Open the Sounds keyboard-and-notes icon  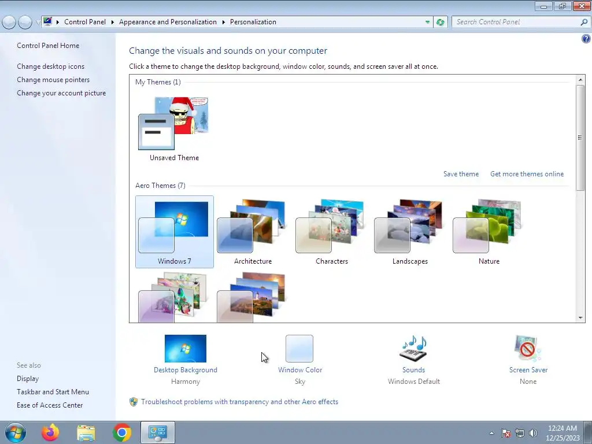413,349
